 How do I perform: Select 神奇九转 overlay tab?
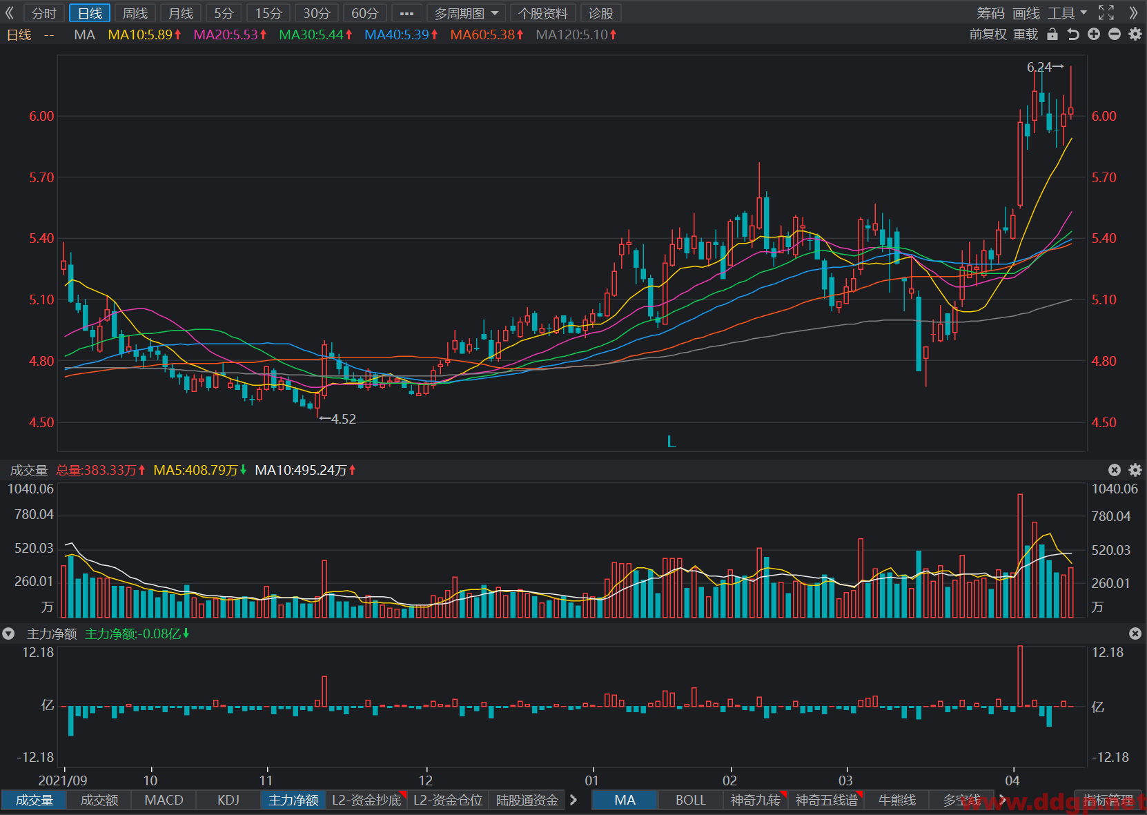coord(756,800)
